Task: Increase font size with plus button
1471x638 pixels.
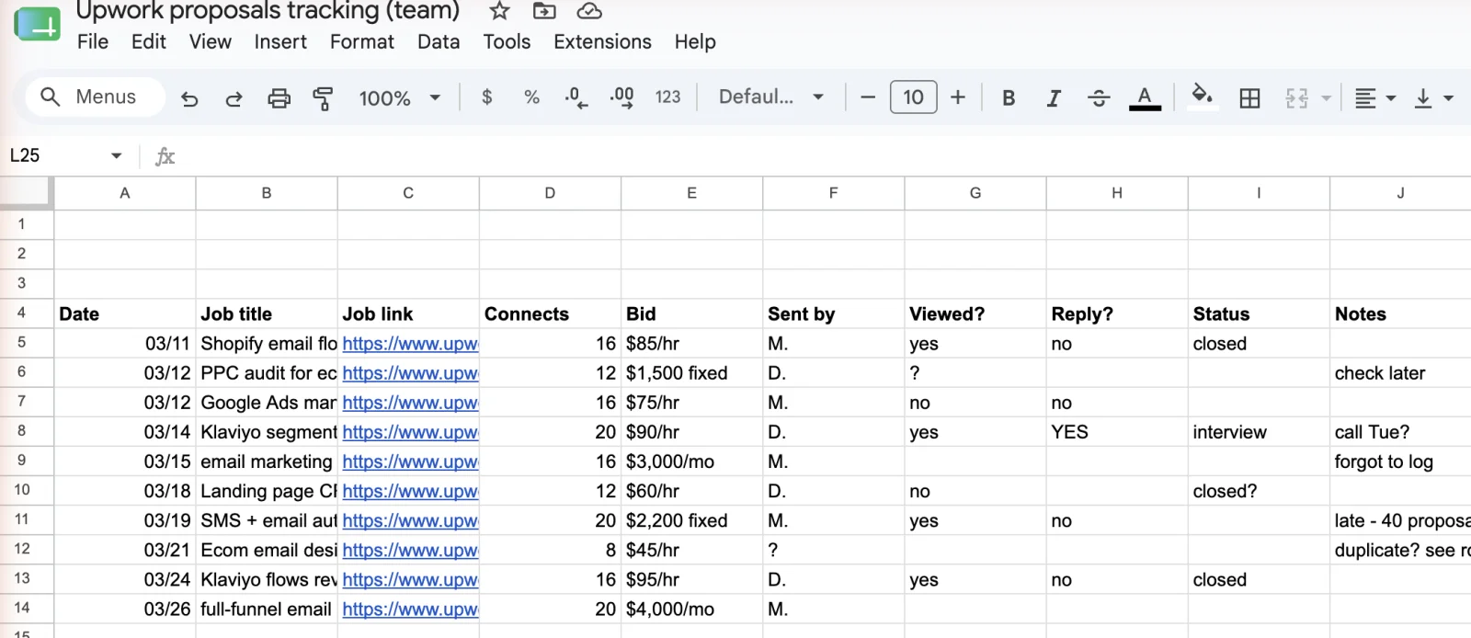Action: [x=958, y=97]
